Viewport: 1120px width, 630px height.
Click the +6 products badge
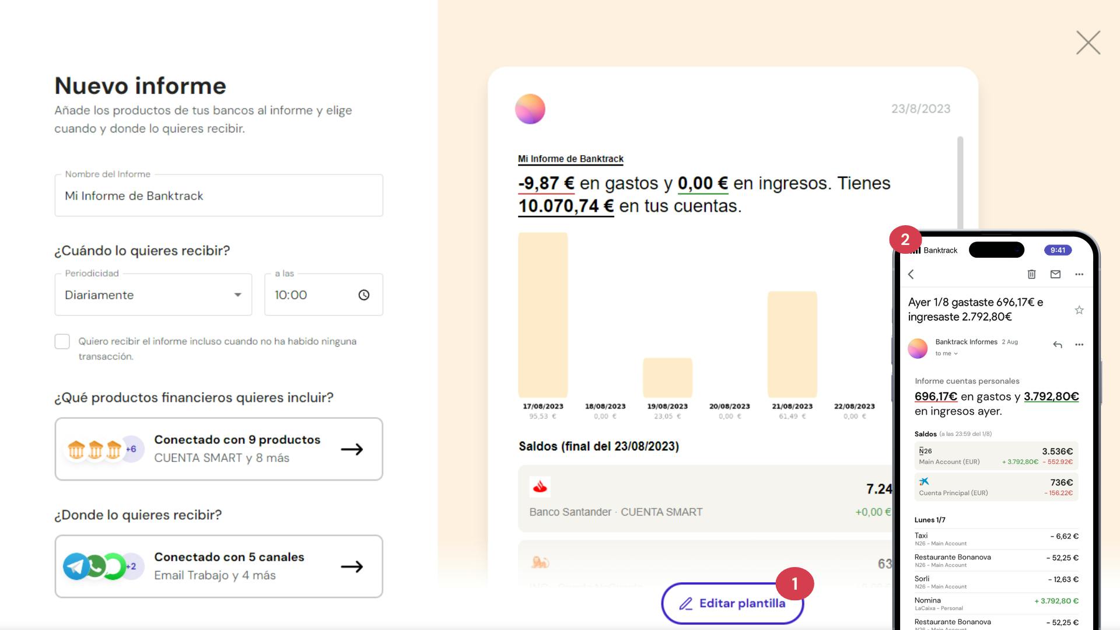pyautogui.click(x=132, y=449)
